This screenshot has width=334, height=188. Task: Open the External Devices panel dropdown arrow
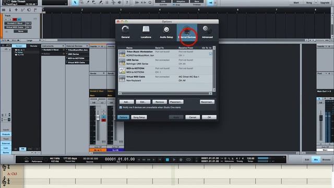tap(87, 46)
